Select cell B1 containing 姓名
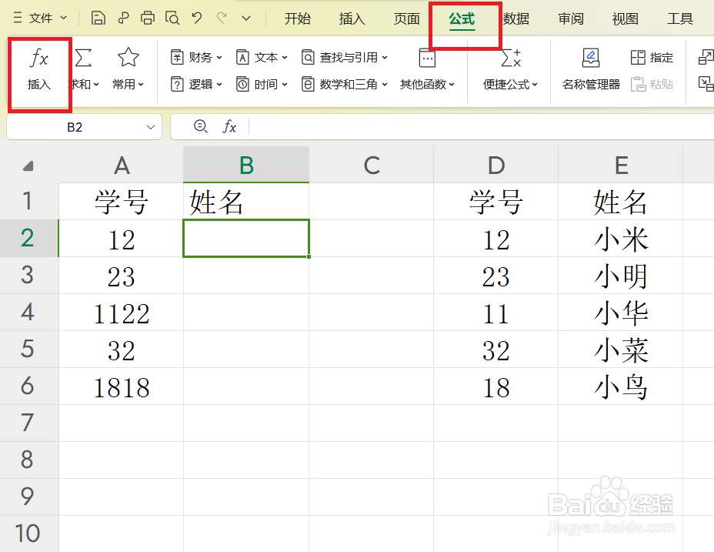Screen dimensions: 714x552 (x=246, y=201)
